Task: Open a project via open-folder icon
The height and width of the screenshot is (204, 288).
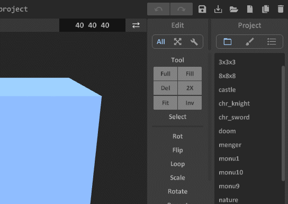Action: pyautogui.click(x=234, y=9)
